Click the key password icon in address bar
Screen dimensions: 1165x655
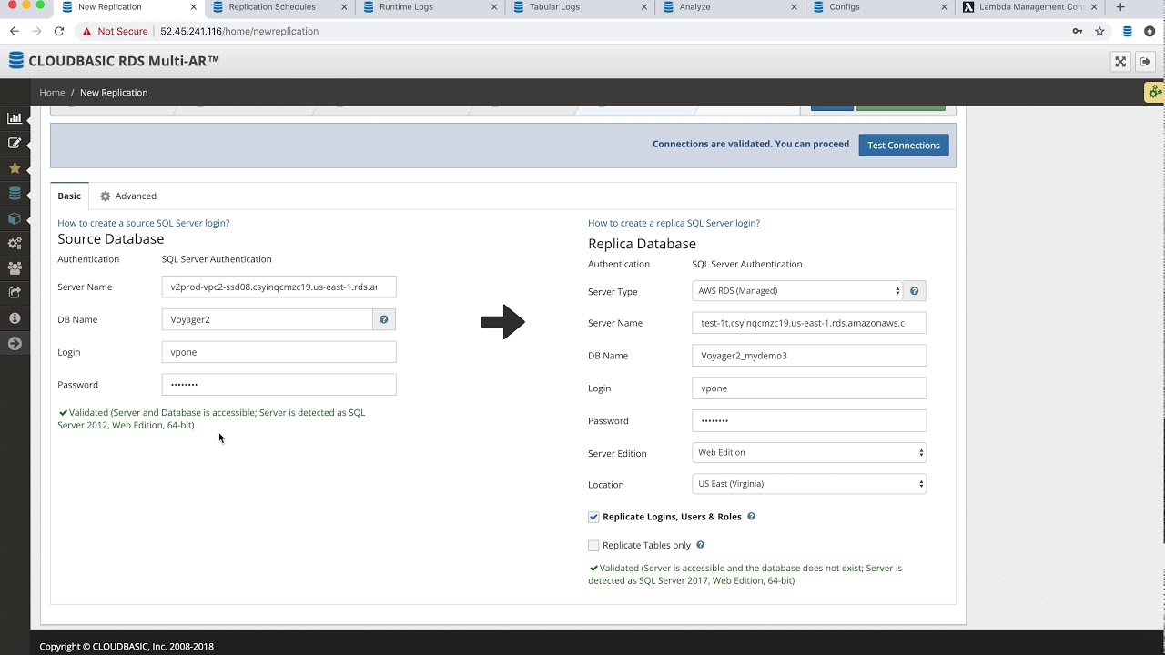click(x=1078, y=31)
